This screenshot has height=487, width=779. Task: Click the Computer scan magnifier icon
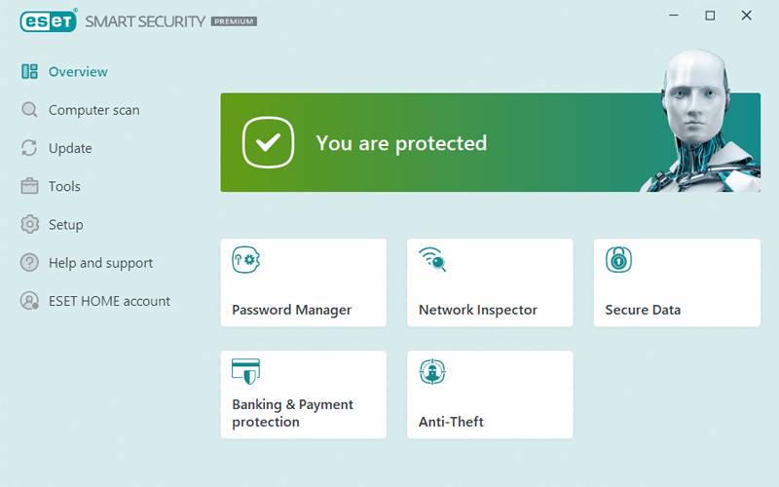click(x=29, y=110)
